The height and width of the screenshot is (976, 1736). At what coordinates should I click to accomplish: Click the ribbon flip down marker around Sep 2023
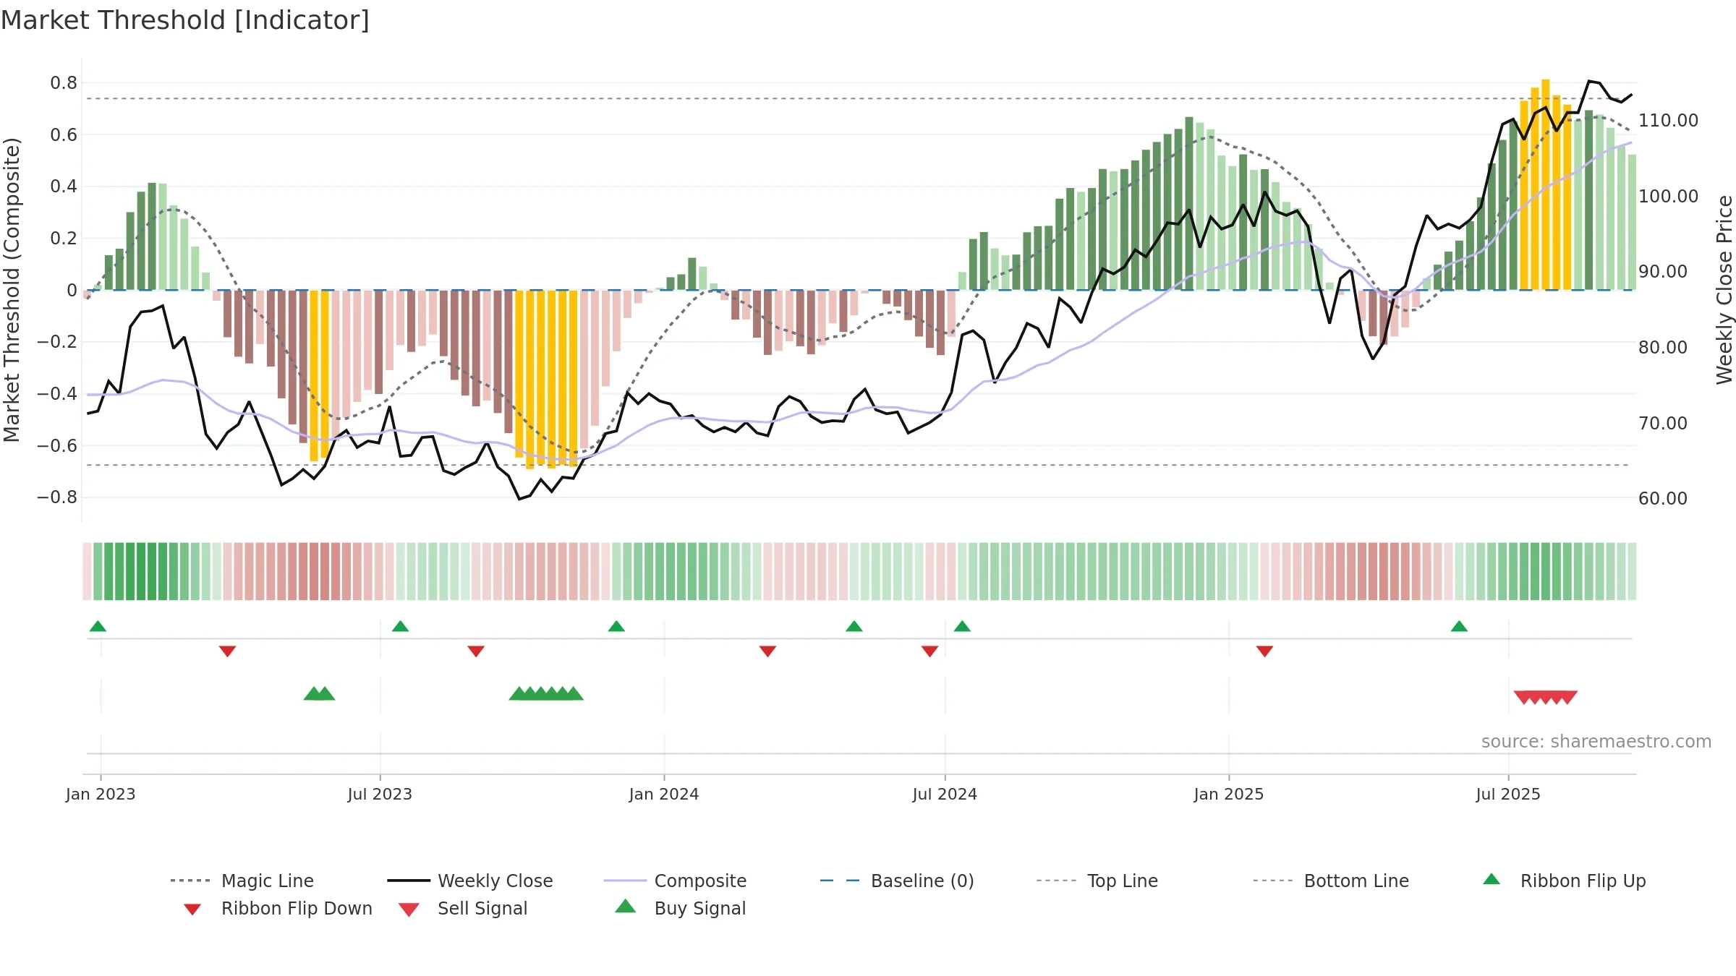point(476,651)
